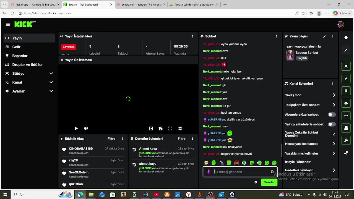Send chat message with Gönder button
Screen dimensions: 354x199
tap(269, 182)
